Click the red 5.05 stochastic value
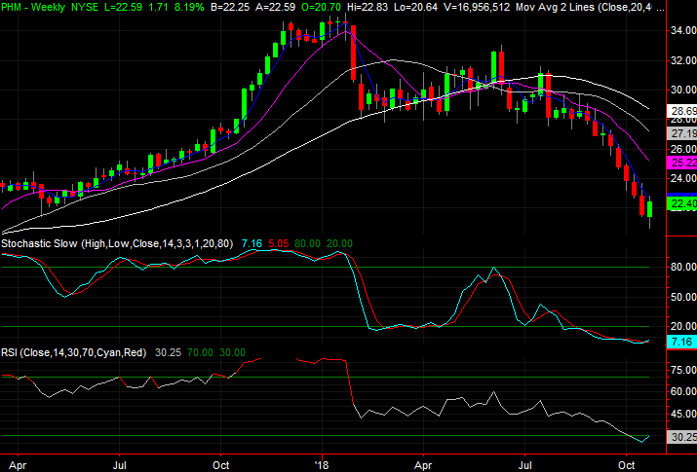The height and width of the screenshot is (472, 697). point(278,243)
